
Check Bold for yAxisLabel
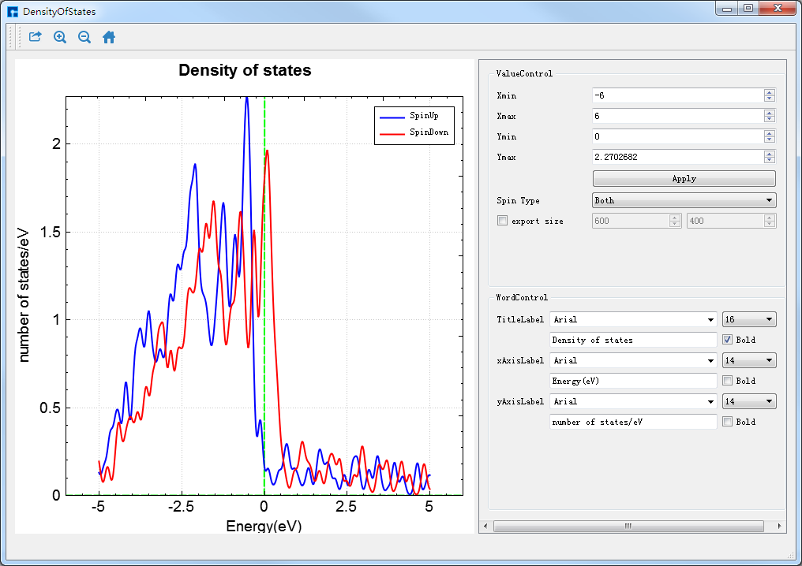pyautogui.click(x=728, y=422)
